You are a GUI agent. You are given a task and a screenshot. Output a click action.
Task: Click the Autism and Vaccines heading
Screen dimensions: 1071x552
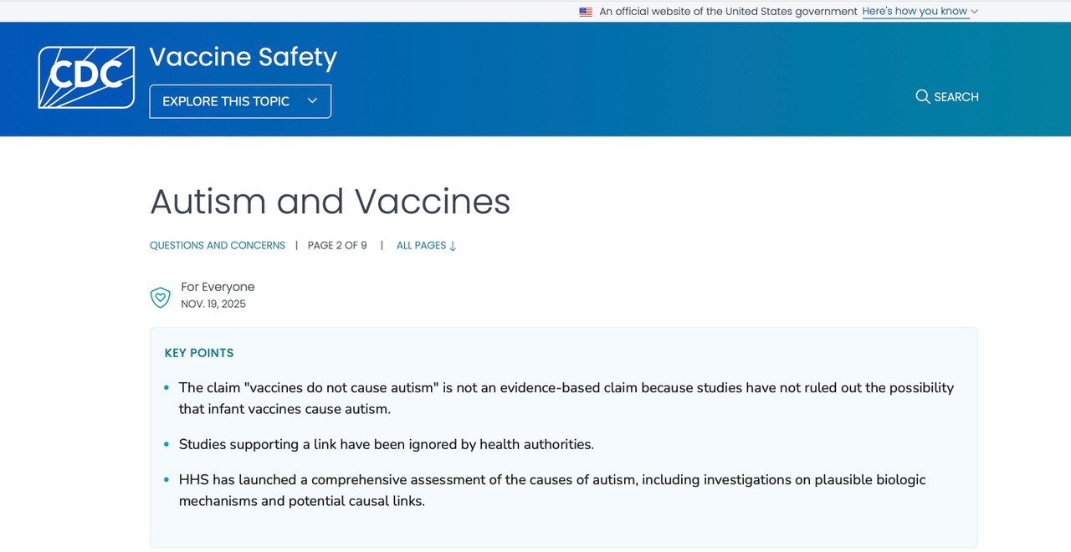[330, 202]
